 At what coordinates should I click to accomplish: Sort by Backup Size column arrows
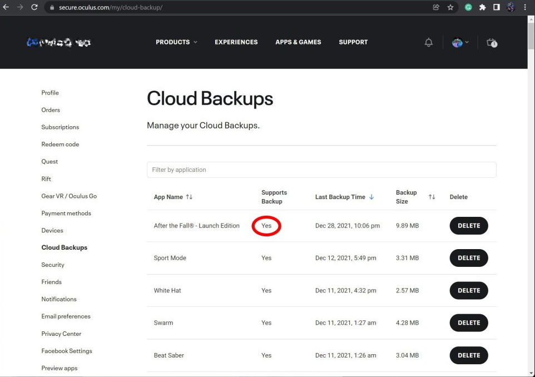coord(432,197)
